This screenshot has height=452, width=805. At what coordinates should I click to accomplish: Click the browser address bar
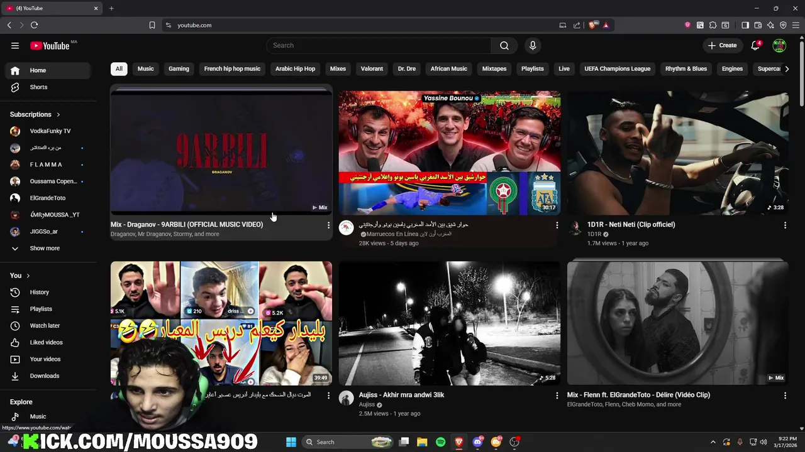[365, 25]
